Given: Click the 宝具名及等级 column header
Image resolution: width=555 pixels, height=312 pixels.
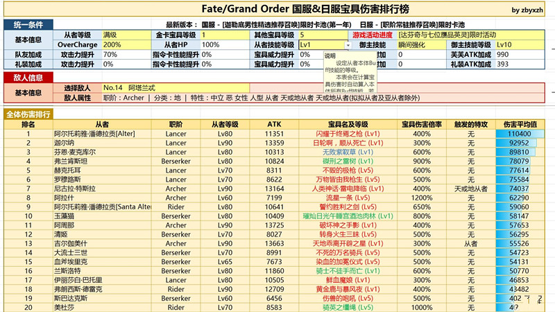Looking at the screenshot, I should pos(348,125).
